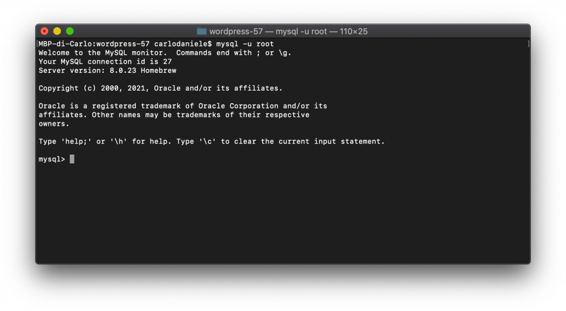Click the Type 'help;' instruction line
The width and height of the screenshot is (566, 311).
coord(211,141)
